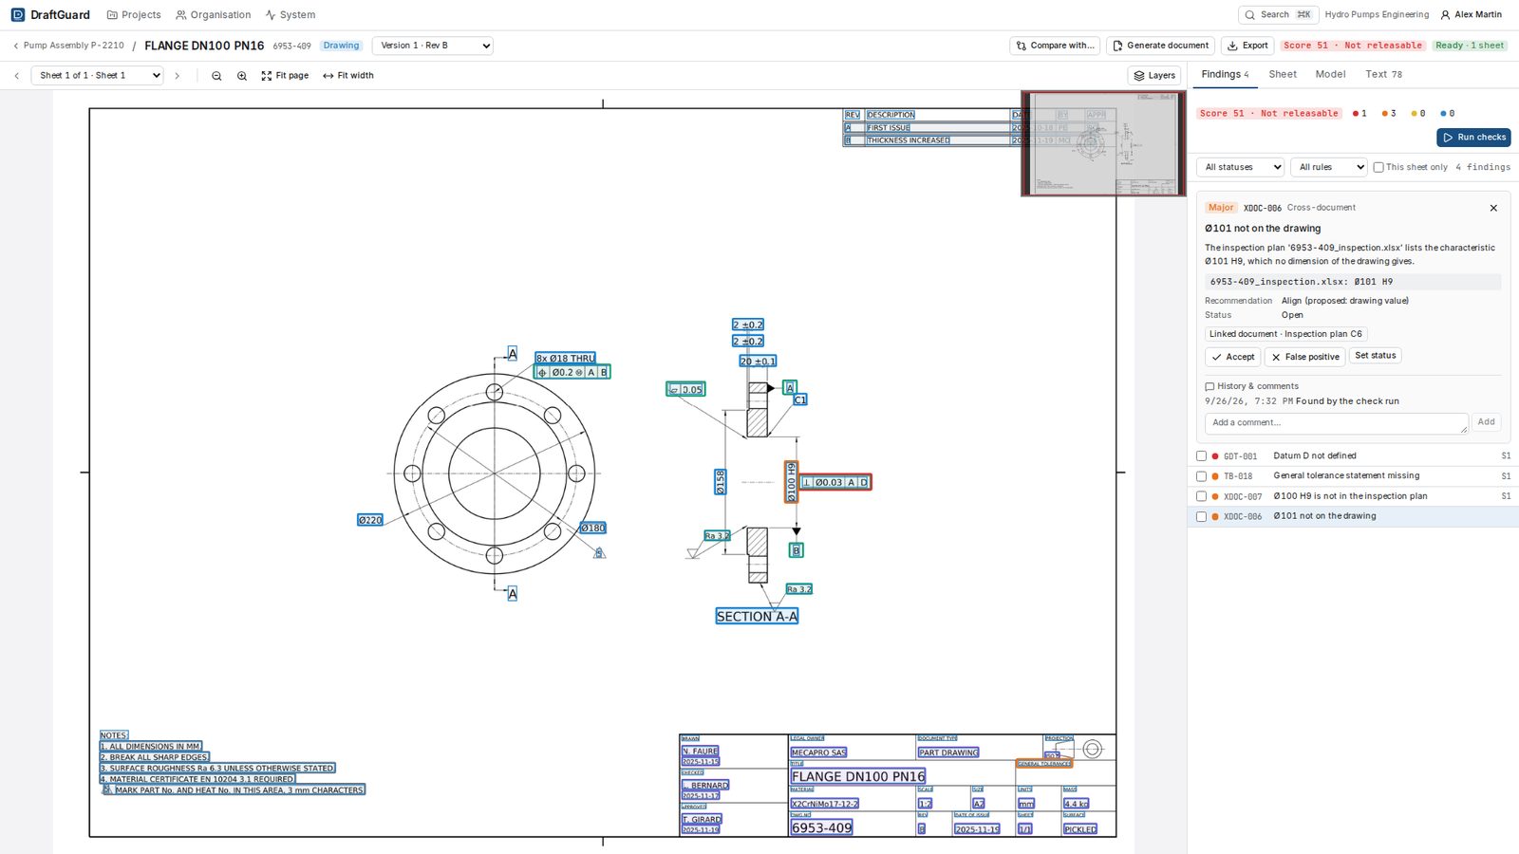Open the Sheet 1 of 1 selector
Viewport: 1519px width, 854px height.
(97, 76)
